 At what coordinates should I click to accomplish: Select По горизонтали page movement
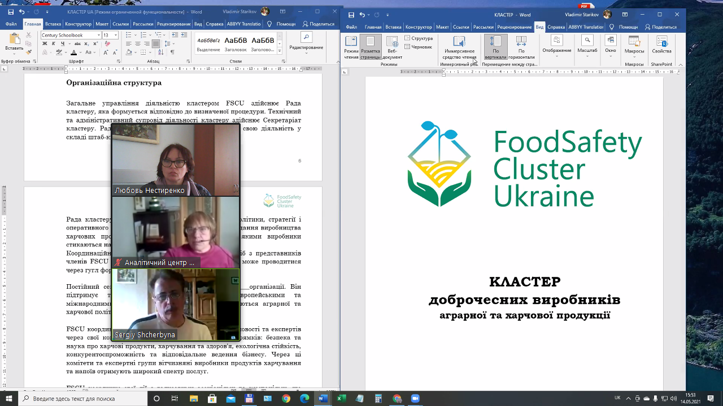[521, 47]
